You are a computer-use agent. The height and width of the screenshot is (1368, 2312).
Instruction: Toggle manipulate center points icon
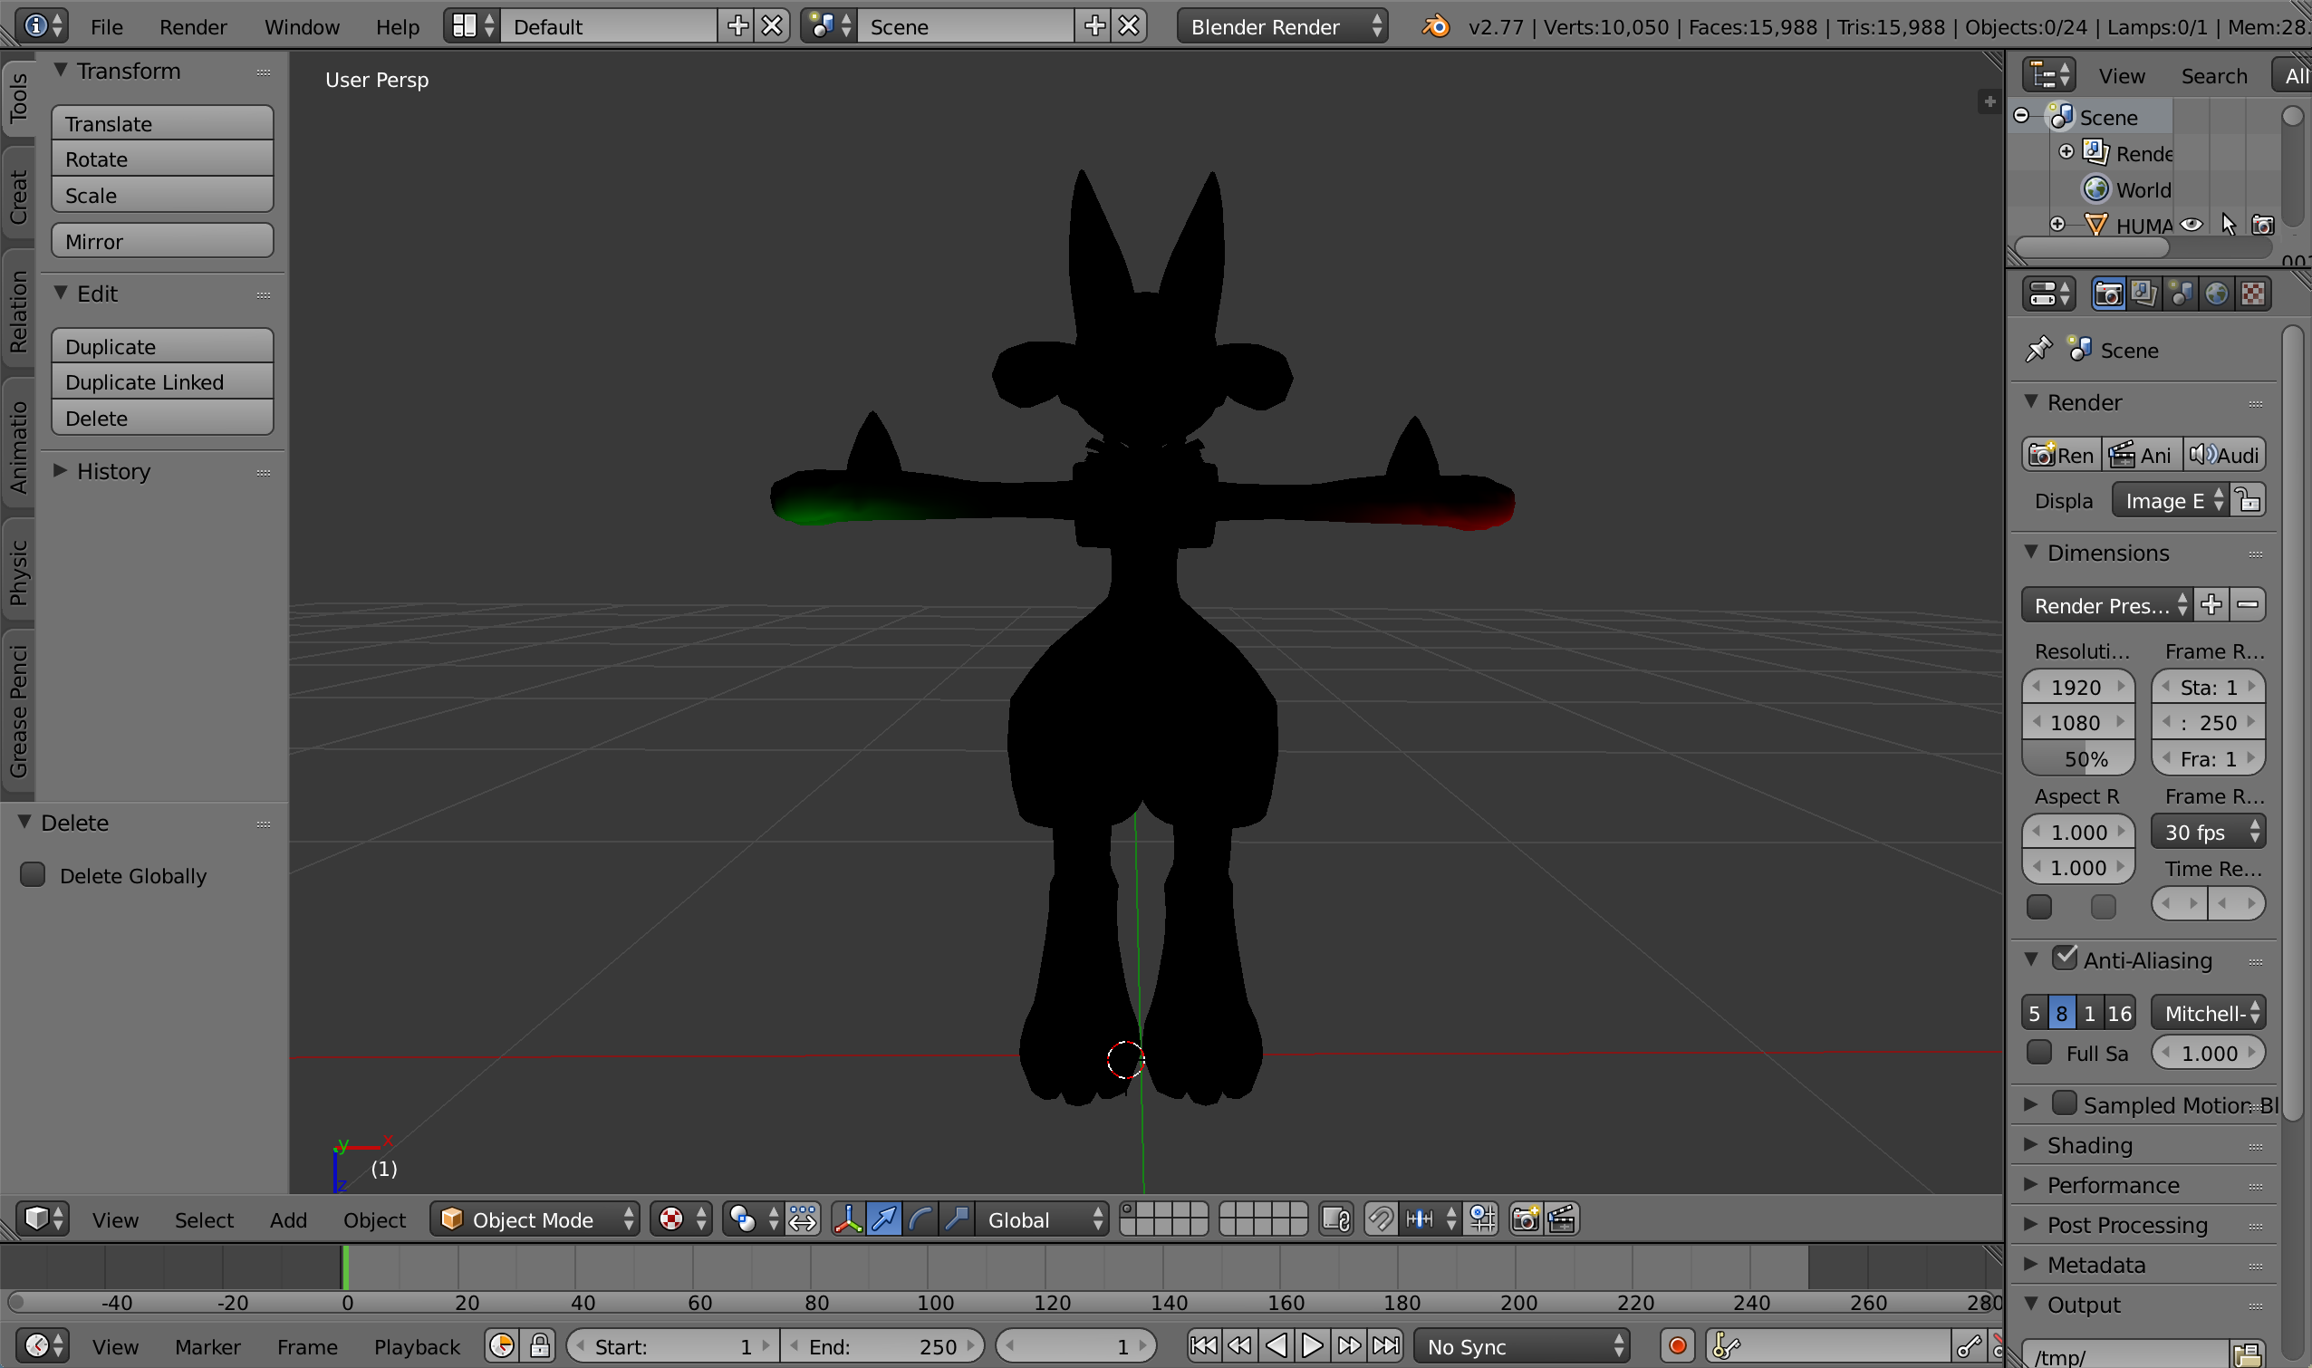point(803,1219)
